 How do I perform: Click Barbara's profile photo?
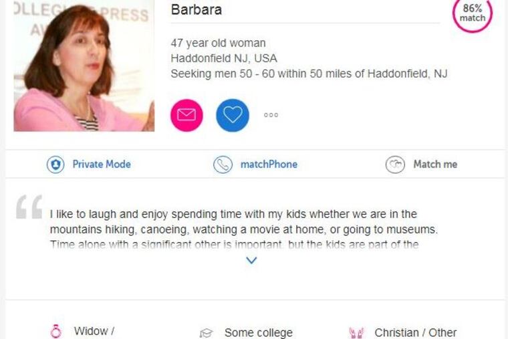[84, 67]
